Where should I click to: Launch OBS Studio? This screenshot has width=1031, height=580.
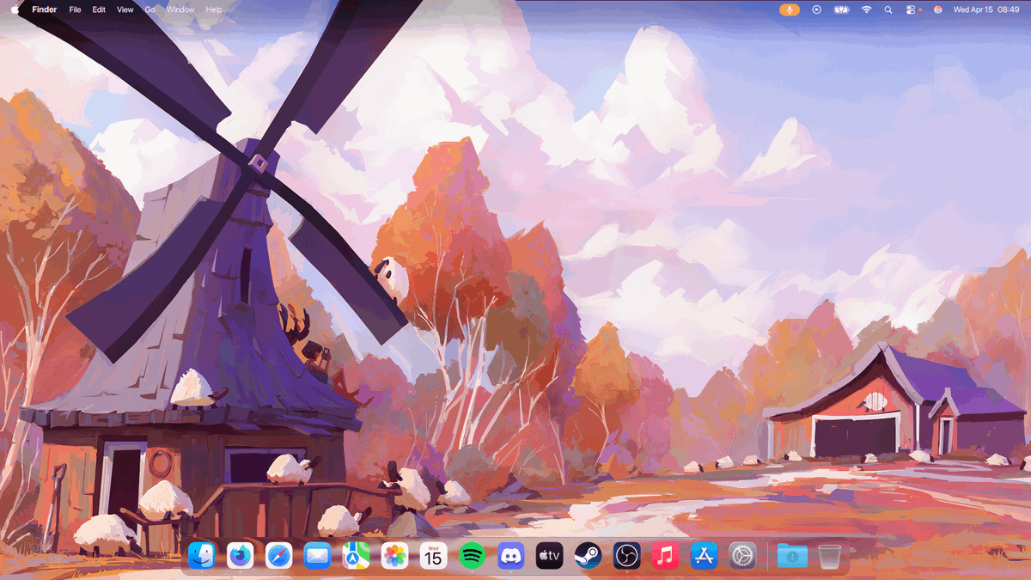626,556
